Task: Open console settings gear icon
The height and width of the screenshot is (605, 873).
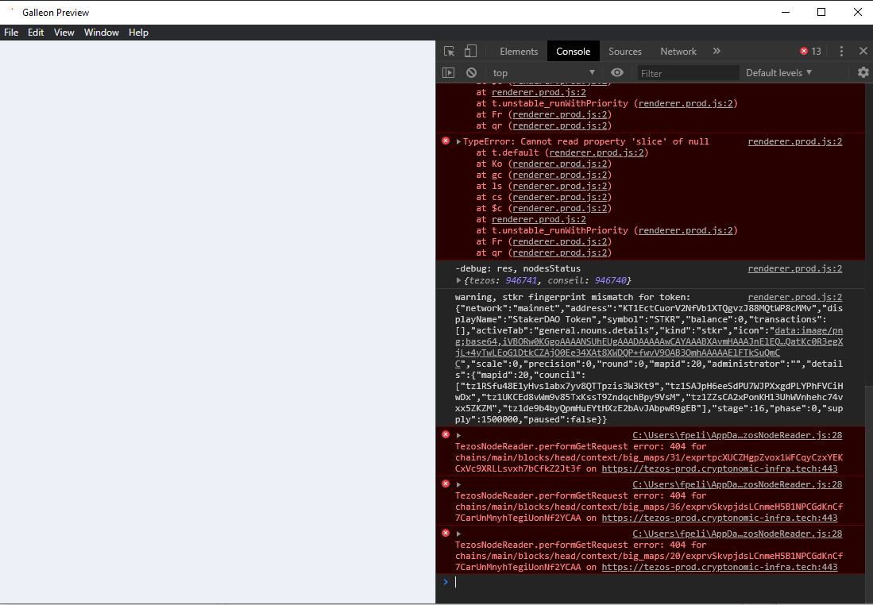Action: coord(863,72)
